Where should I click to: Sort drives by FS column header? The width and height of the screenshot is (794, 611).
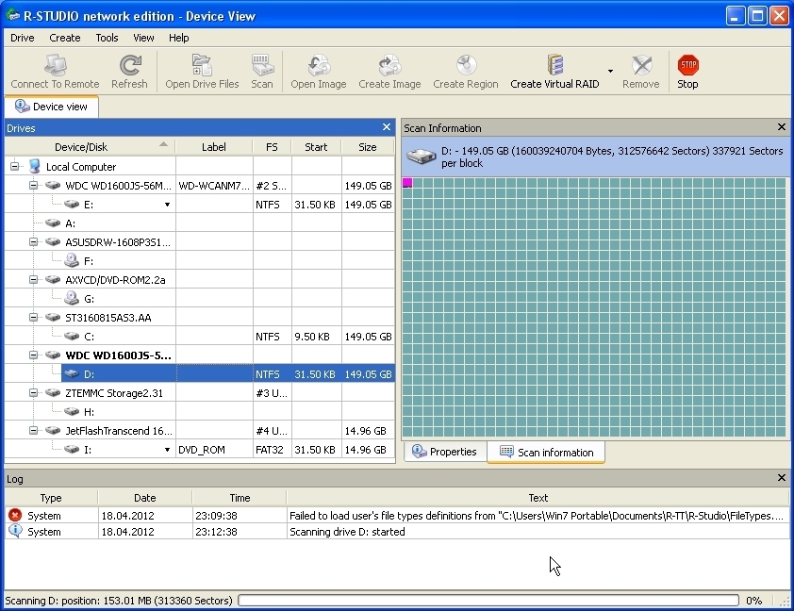(x=272, y=147)
